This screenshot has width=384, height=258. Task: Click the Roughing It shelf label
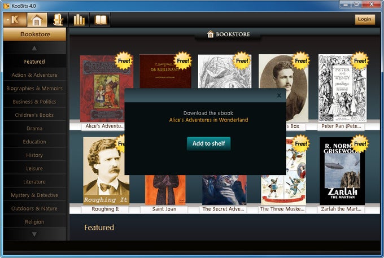(x=105, y=209)
